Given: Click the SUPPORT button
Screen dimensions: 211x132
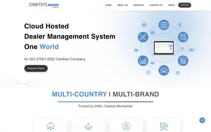Looking at the screenshot, I should (x=185, y=5).
